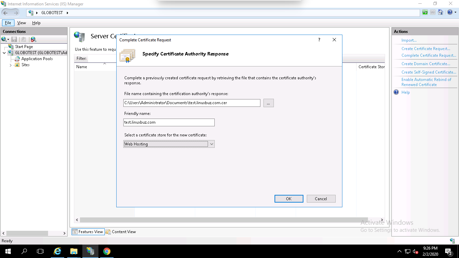The image size is (459, 258).
Task: Click the horizontal scrollbar of certificates list
Action: (224, 220)
